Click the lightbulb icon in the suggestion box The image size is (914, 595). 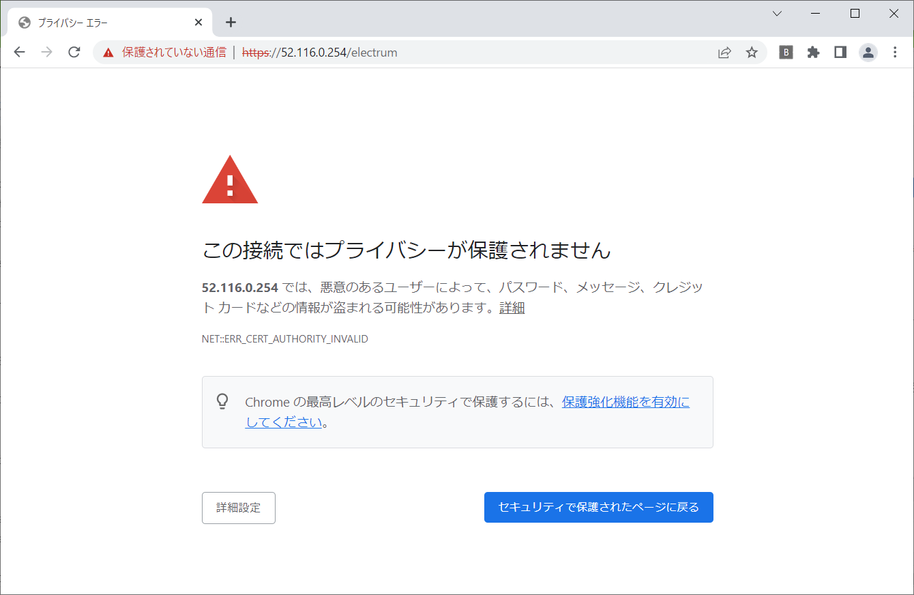(x=222, y=401)
